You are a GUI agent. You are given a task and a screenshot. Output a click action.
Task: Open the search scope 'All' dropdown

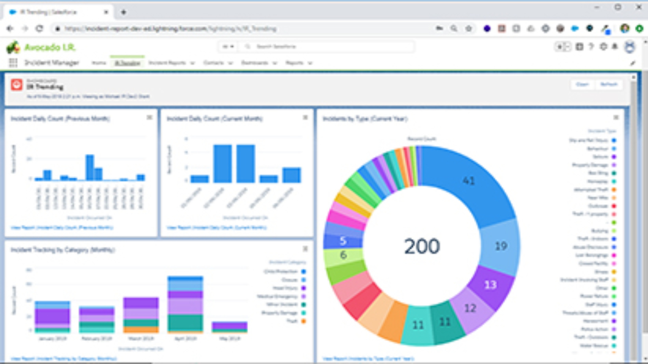click(x=228, y=47)
